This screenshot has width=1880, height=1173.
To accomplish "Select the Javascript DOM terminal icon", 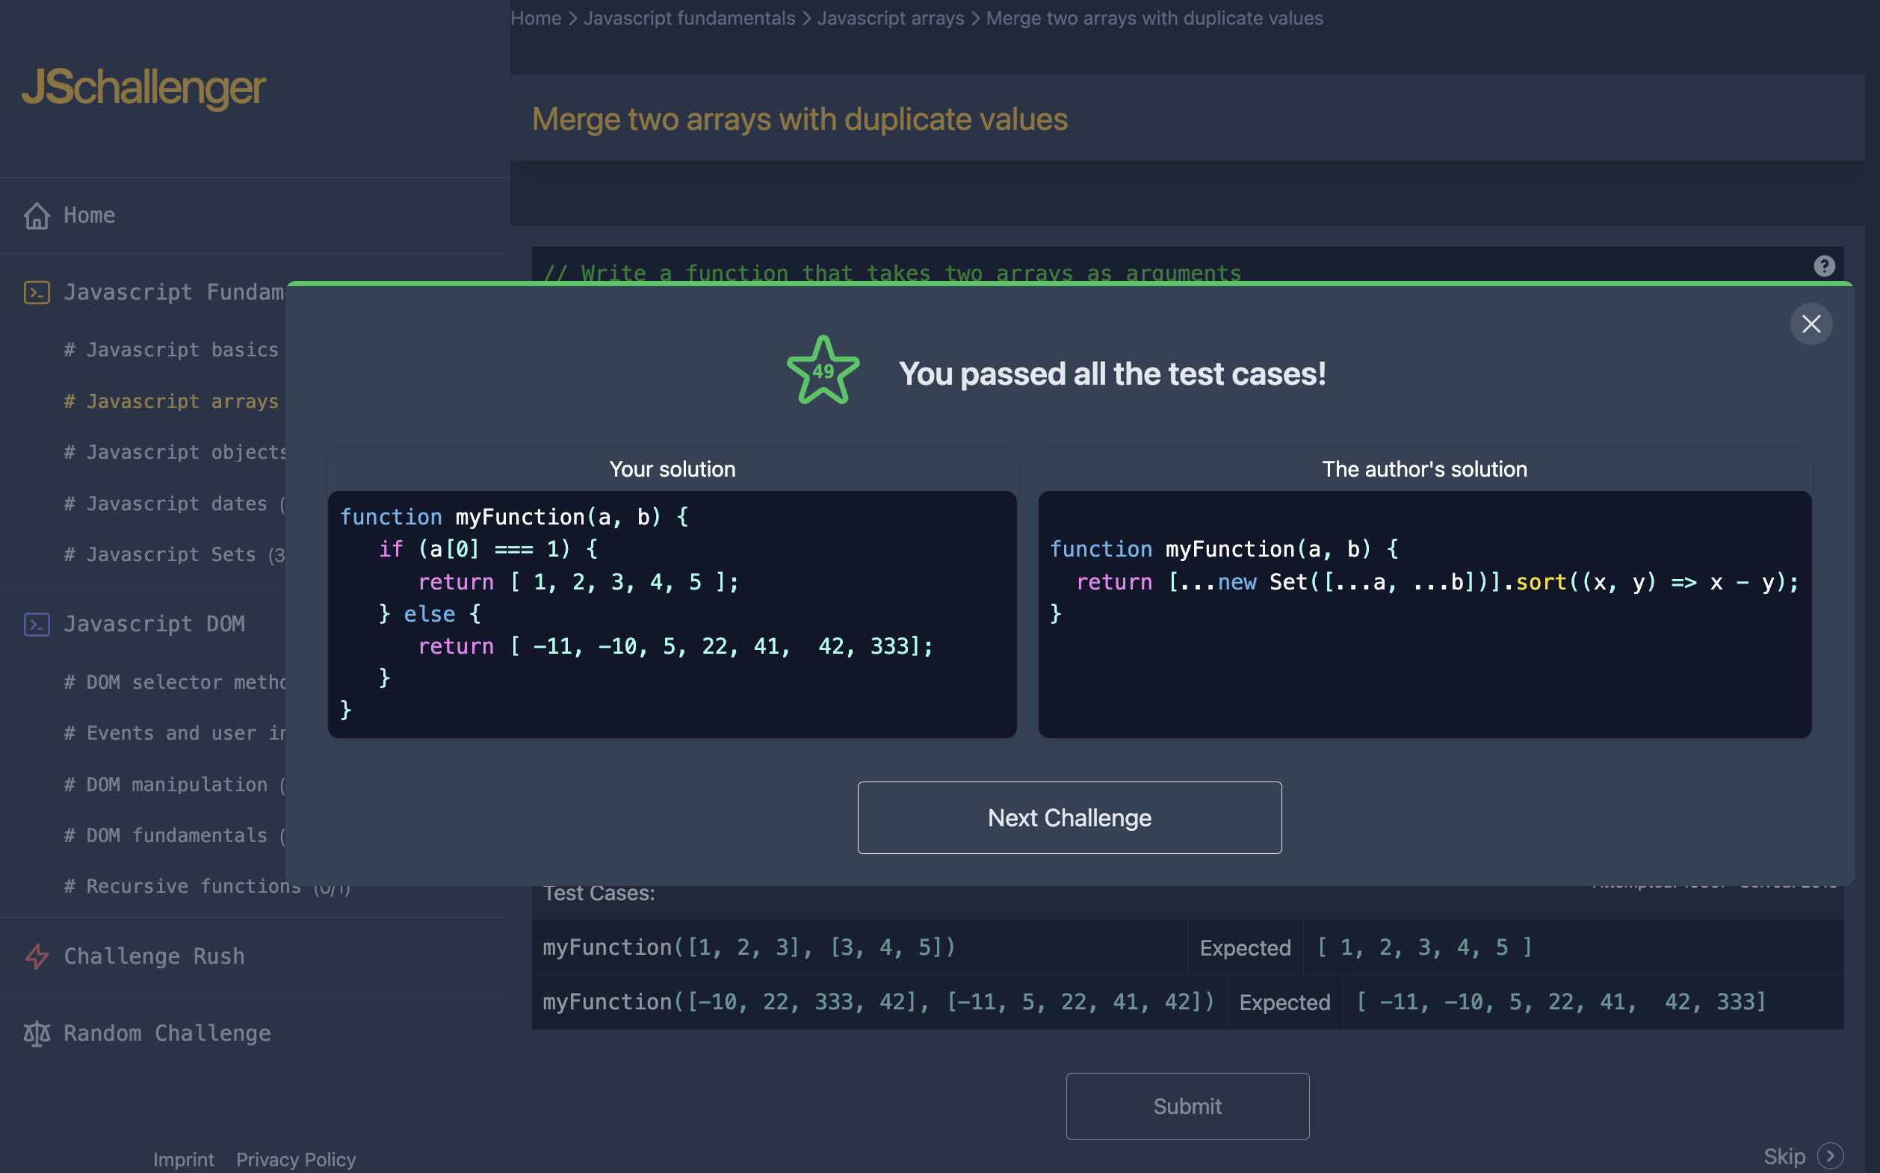I will click(x=37, y=624).
